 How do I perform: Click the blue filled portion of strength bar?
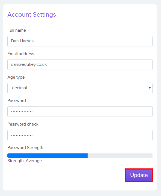tap(47, 156)
